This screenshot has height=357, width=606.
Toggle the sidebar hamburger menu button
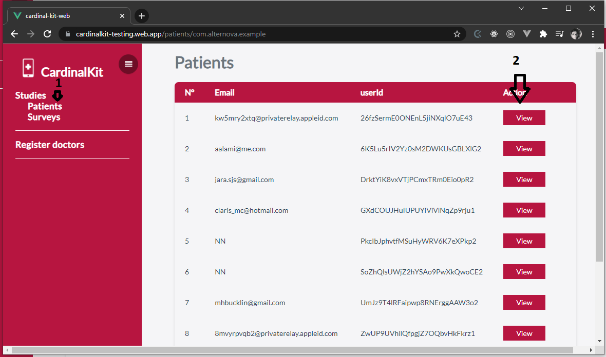tap(128, 64)
